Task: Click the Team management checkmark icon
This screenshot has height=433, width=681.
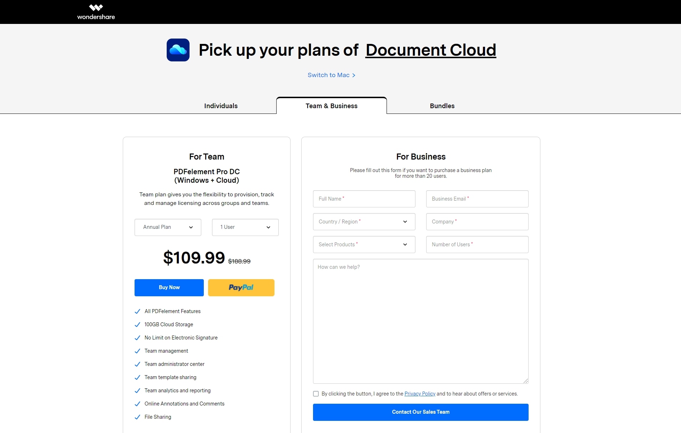Action: [137, 351]
